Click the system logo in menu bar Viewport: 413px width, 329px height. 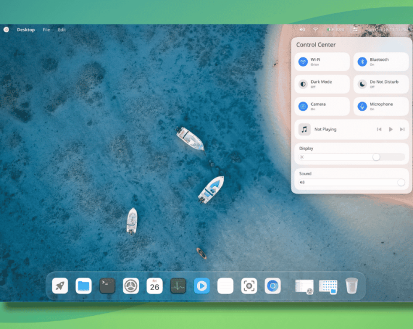coord(7,29)
